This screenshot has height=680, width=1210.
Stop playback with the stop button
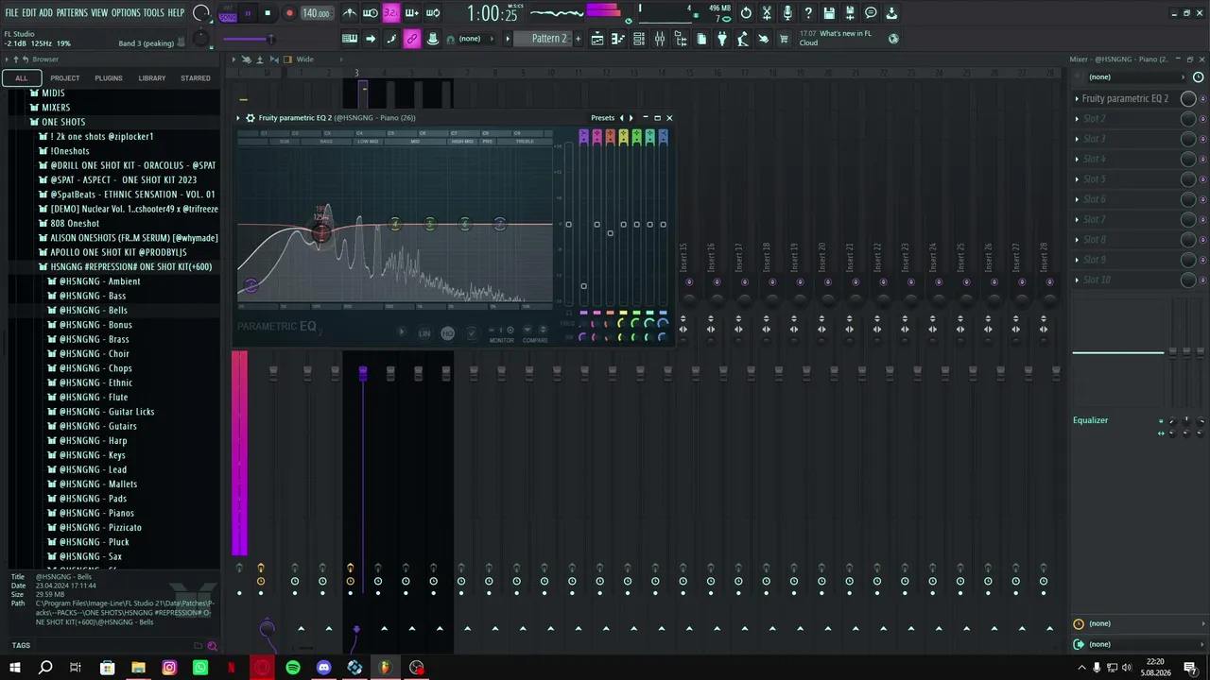tap(268, 13)
